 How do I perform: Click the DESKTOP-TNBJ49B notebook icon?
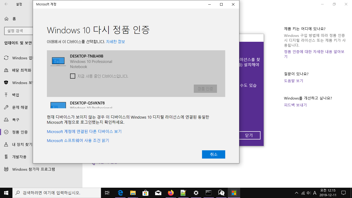tap(58, 61)
